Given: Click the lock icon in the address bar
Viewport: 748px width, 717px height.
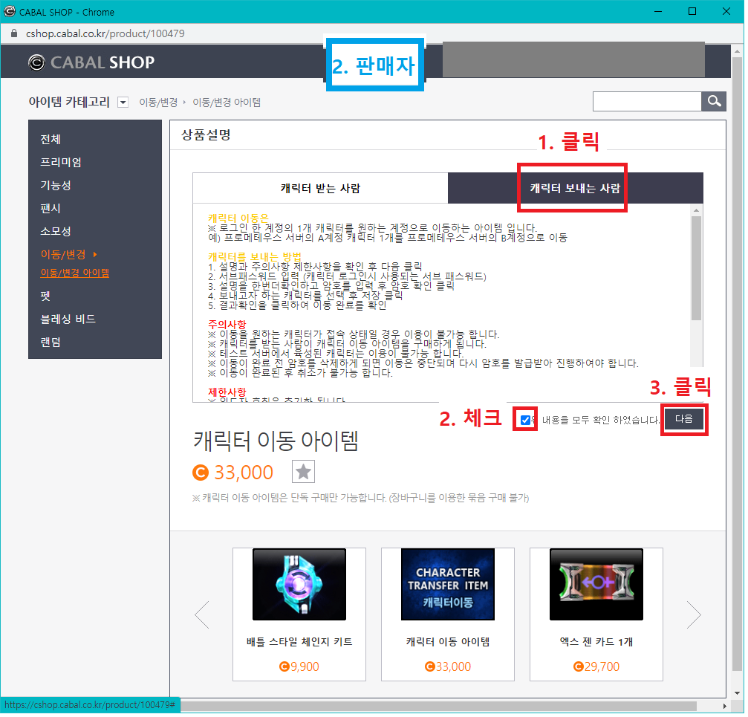Looking at the screenshot, I should [14, 33].
